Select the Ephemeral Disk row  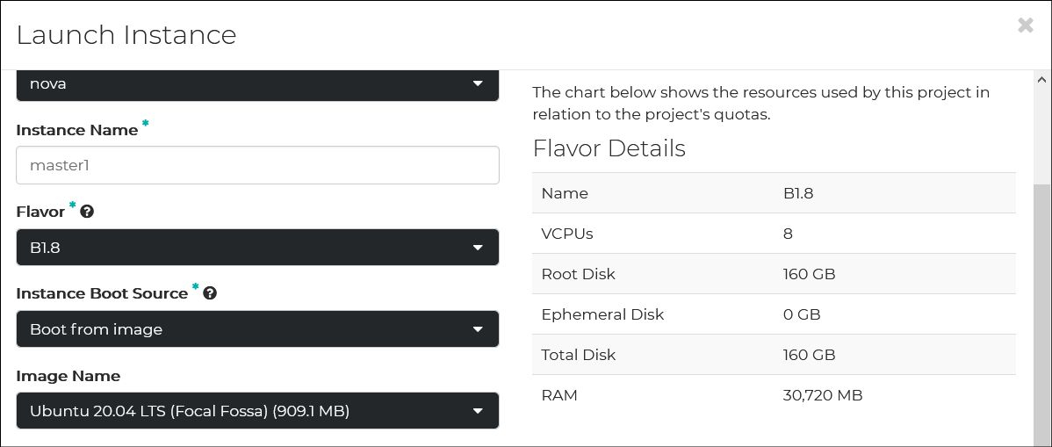click(774, 314)
